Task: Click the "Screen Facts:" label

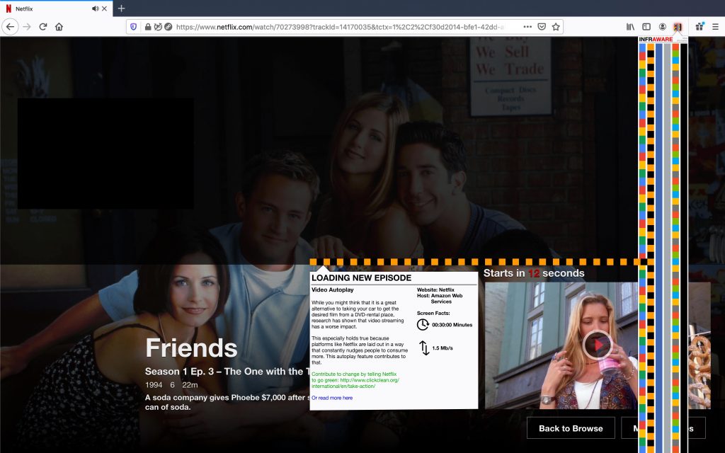Action: (433, 313)
